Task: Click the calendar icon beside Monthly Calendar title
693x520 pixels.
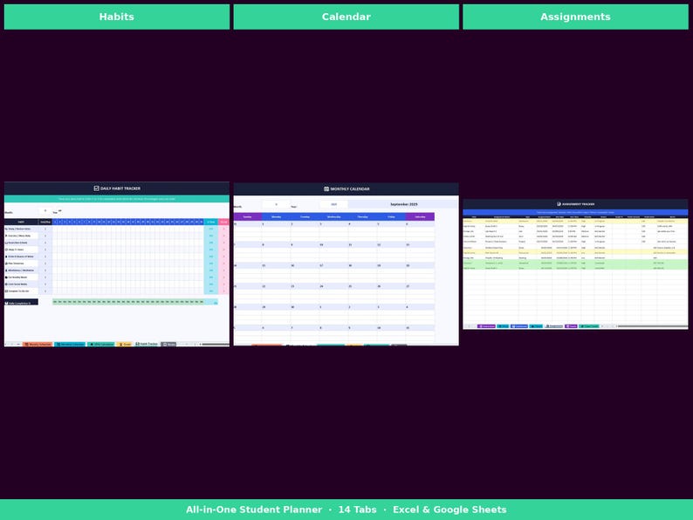Action: tap(326, 188)
